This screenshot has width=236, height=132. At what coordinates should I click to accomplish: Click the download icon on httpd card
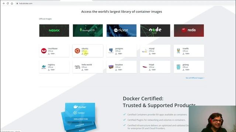click(150, 70)
